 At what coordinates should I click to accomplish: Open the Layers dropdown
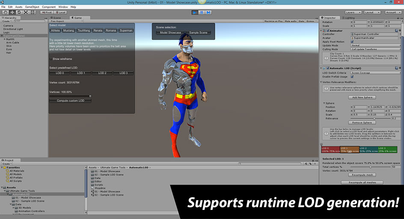pos(353,12)
